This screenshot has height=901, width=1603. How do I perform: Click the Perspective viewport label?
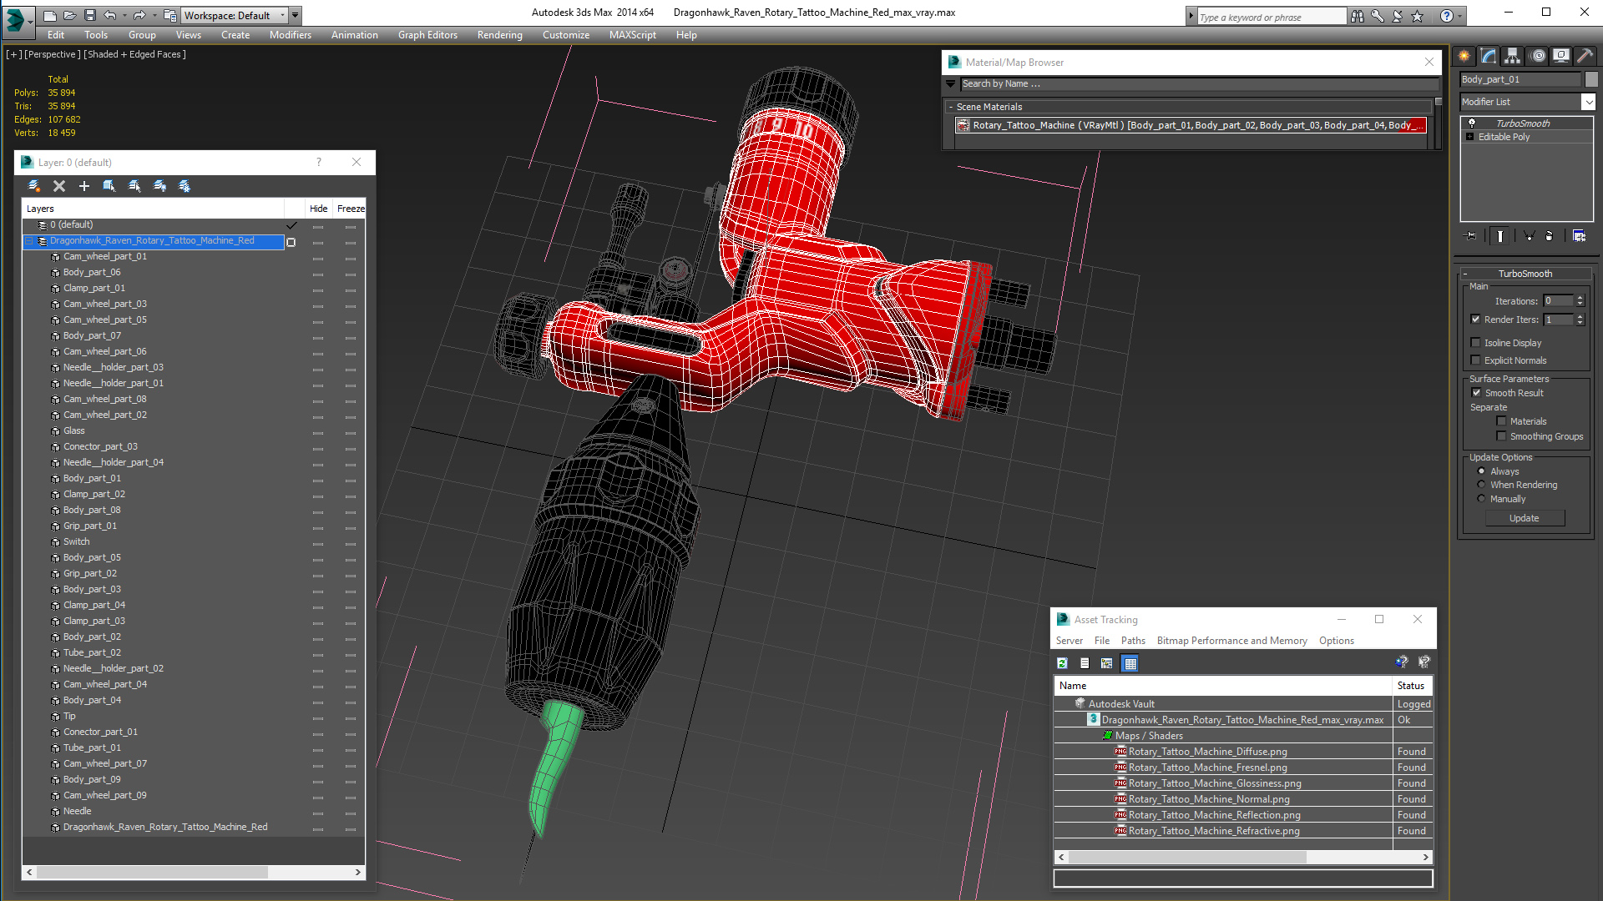coord(53,54)
